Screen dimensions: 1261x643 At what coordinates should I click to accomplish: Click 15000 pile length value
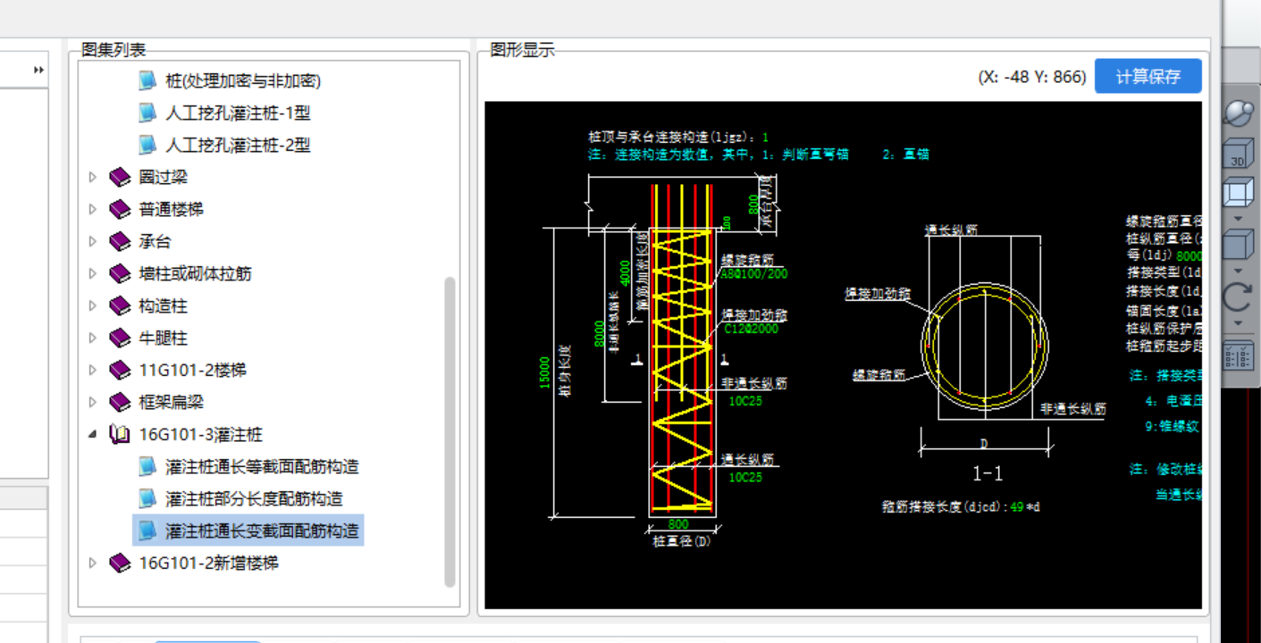pos(544,372)
